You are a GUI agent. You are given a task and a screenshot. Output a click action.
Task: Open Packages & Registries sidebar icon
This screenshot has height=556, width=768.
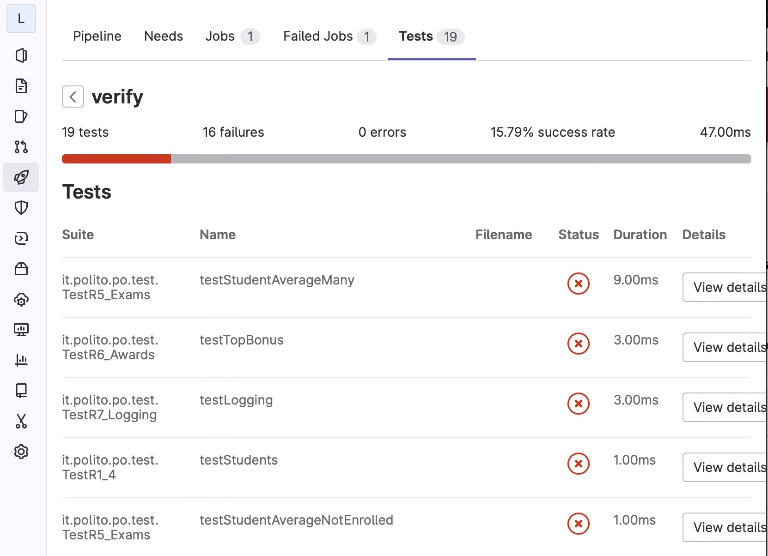point(21,269)
